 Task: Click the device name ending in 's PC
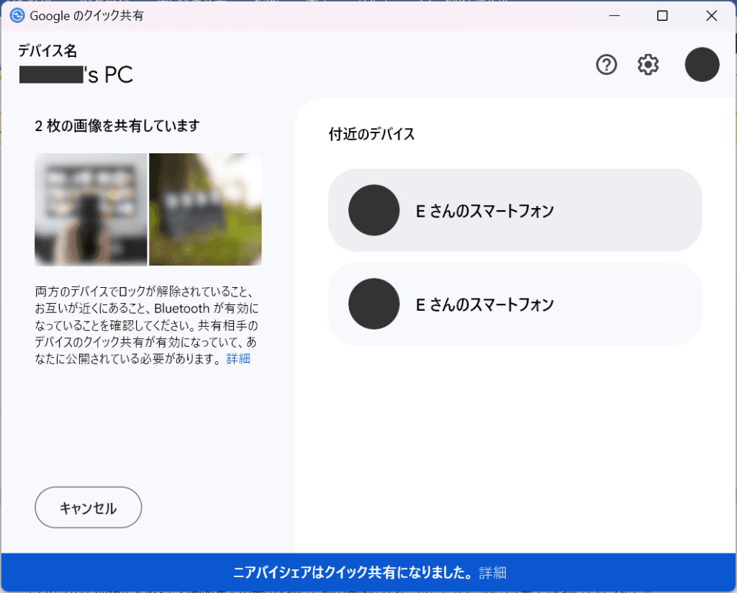point(76,74)
